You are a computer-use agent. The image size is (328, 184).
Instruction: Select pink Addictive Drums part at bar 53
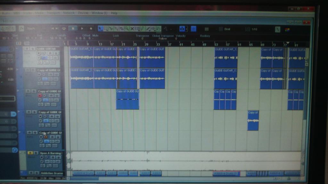coord(226,173)
